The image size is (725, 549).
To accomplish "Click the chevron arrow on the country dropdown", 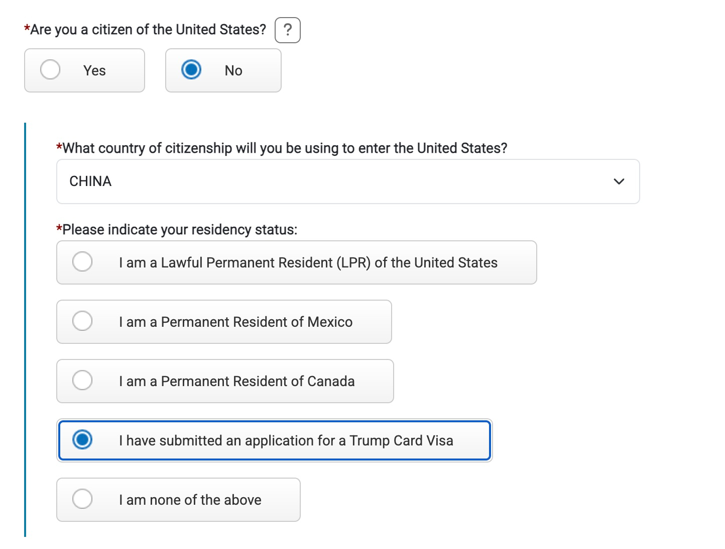I will click(x=619, y=181).
